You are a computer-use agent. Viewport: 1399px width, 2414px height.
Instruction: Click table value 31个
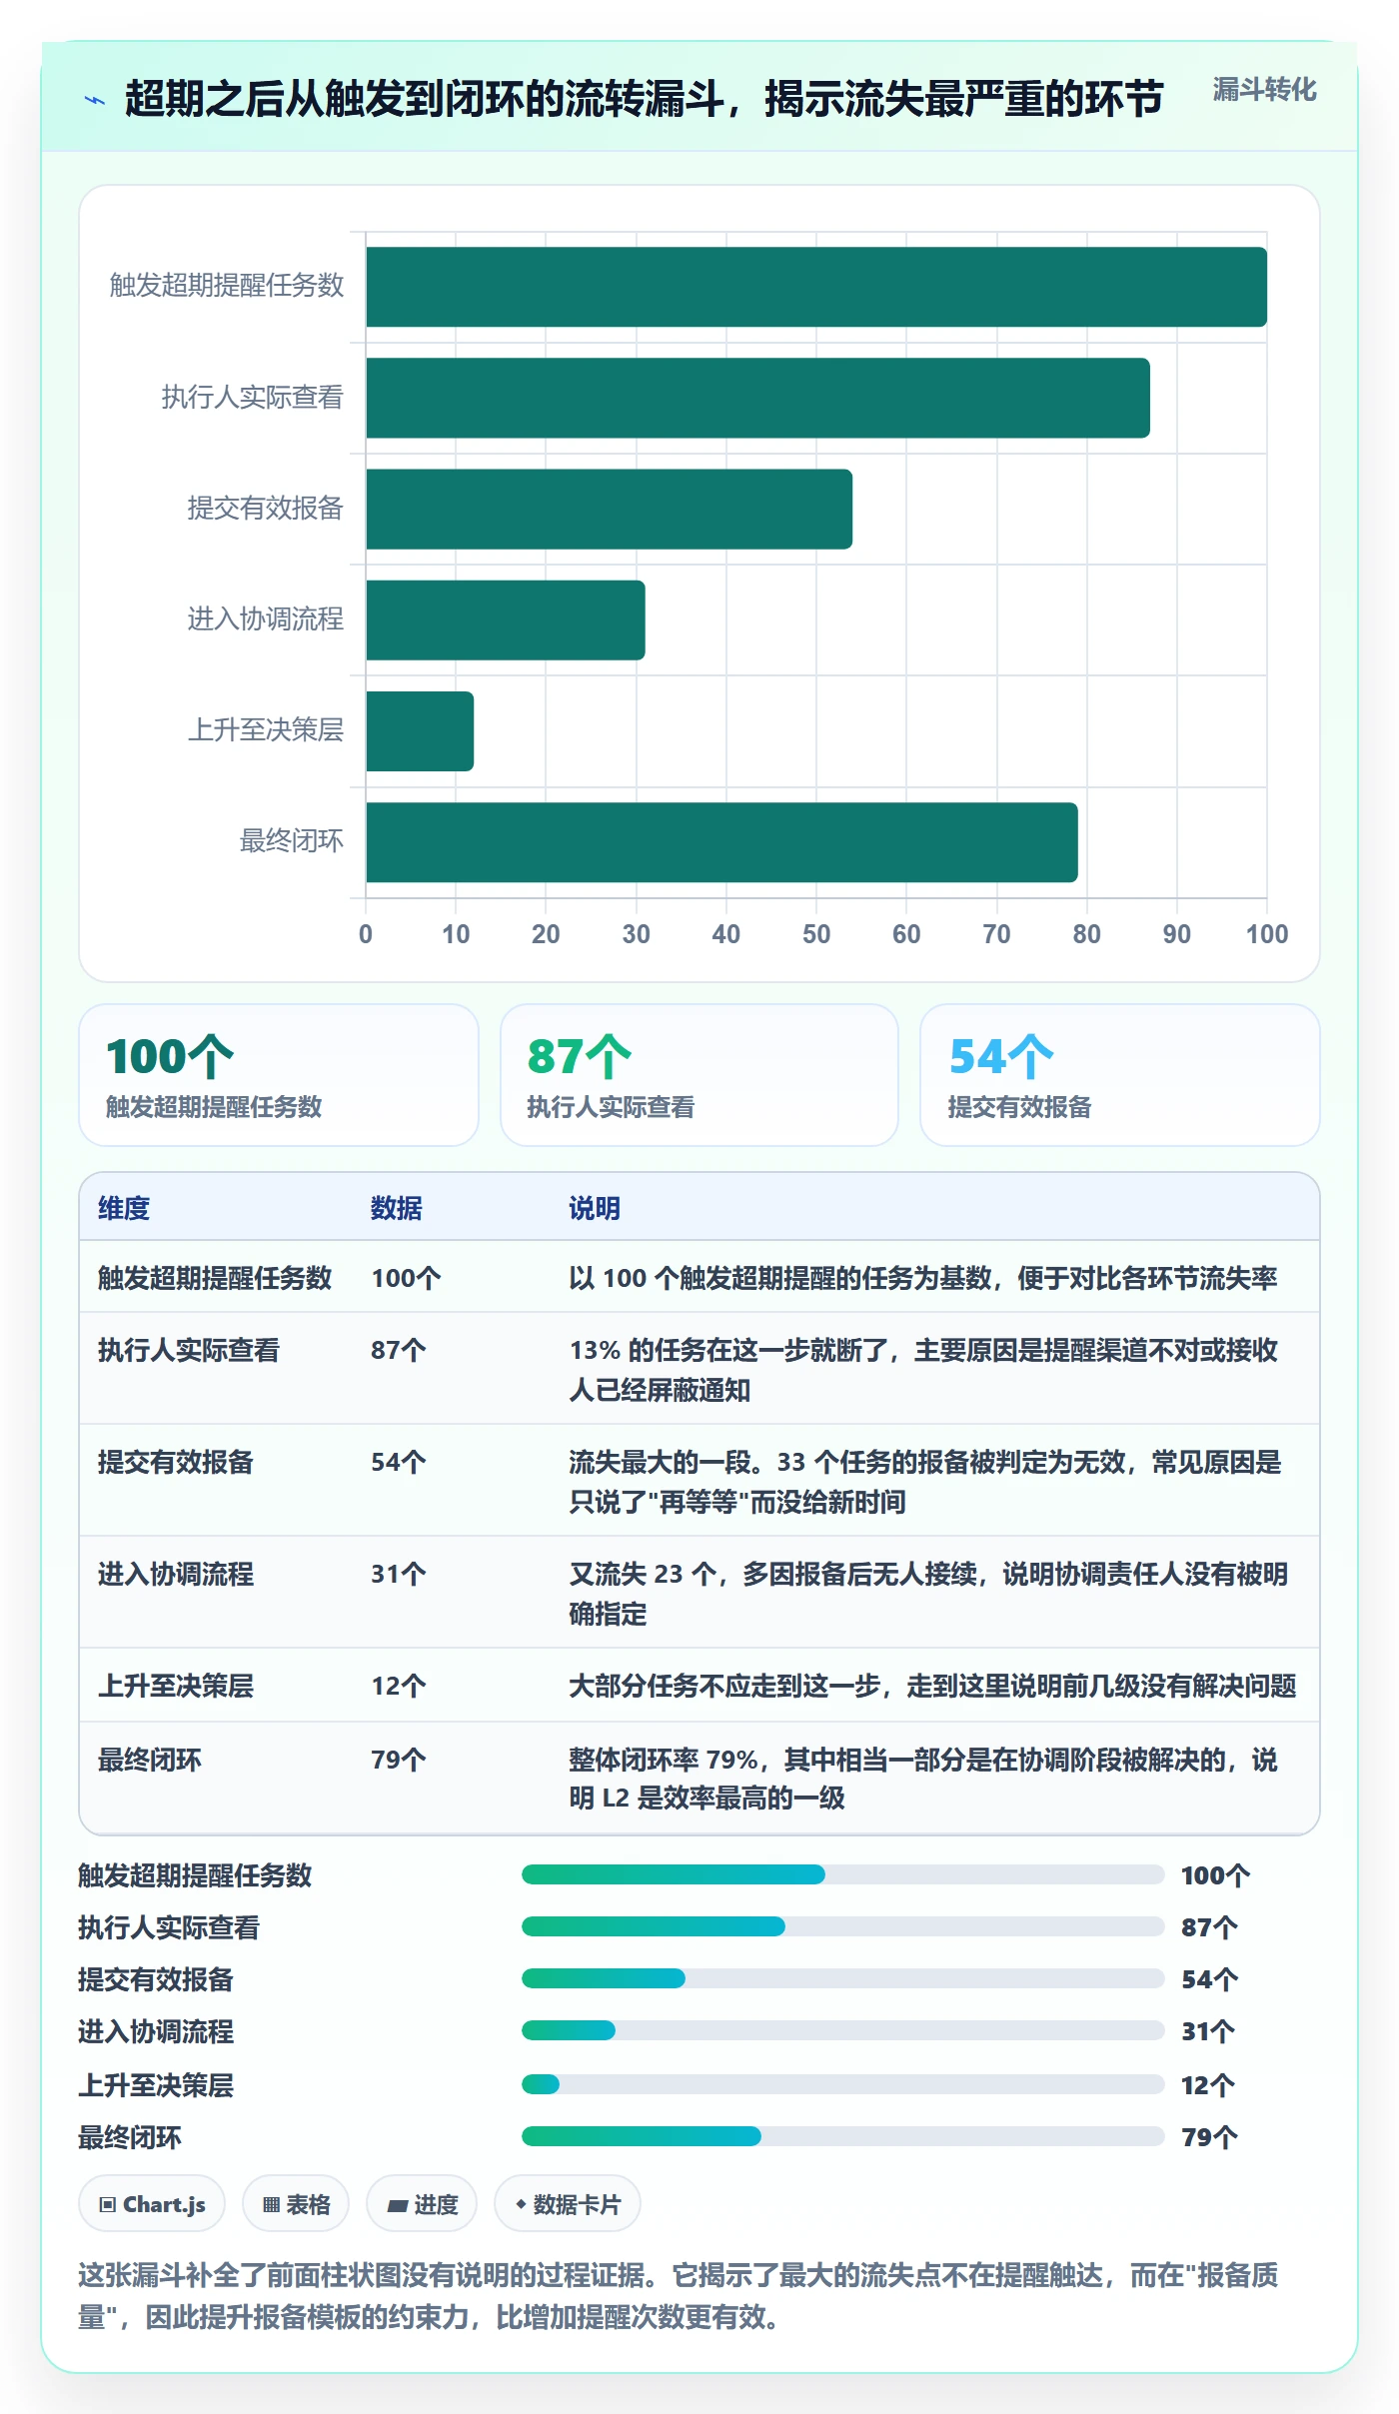pos(399,1574)
